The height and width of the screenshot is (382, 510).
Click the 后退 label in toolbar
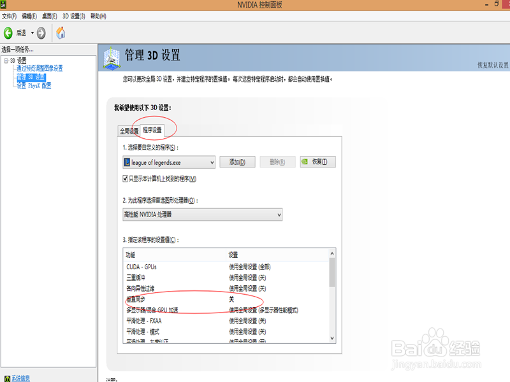pyautogui.click(x=21, y=33)
